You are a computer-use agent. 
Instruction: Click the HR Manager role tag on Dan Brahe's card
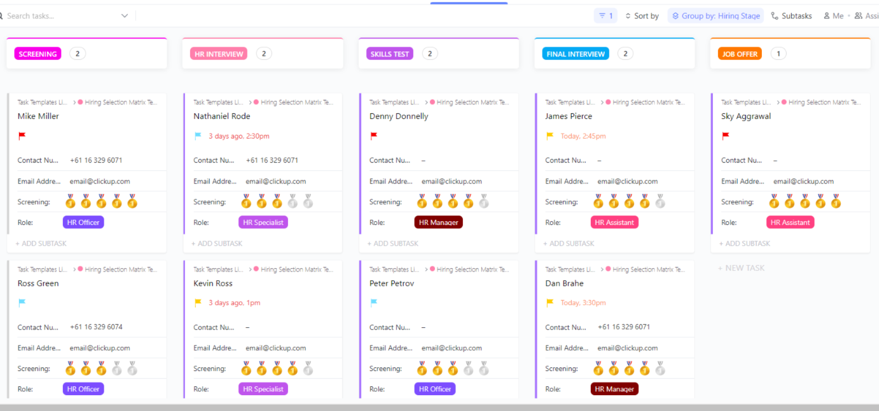point(614,388)
